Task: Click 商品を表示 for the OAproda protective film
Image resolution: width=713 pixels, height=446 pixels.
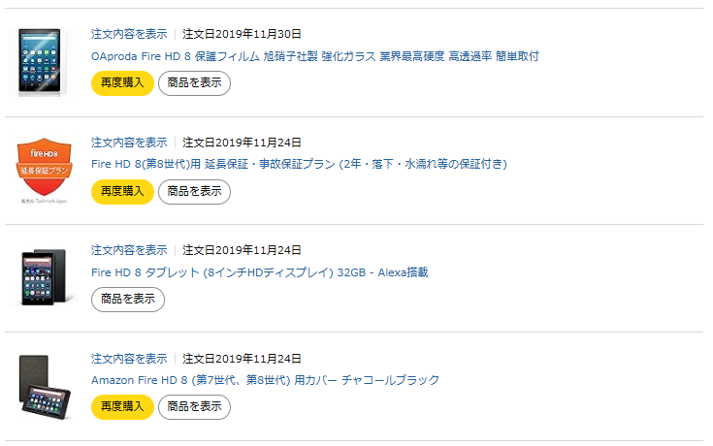Action: click(195, 83)
